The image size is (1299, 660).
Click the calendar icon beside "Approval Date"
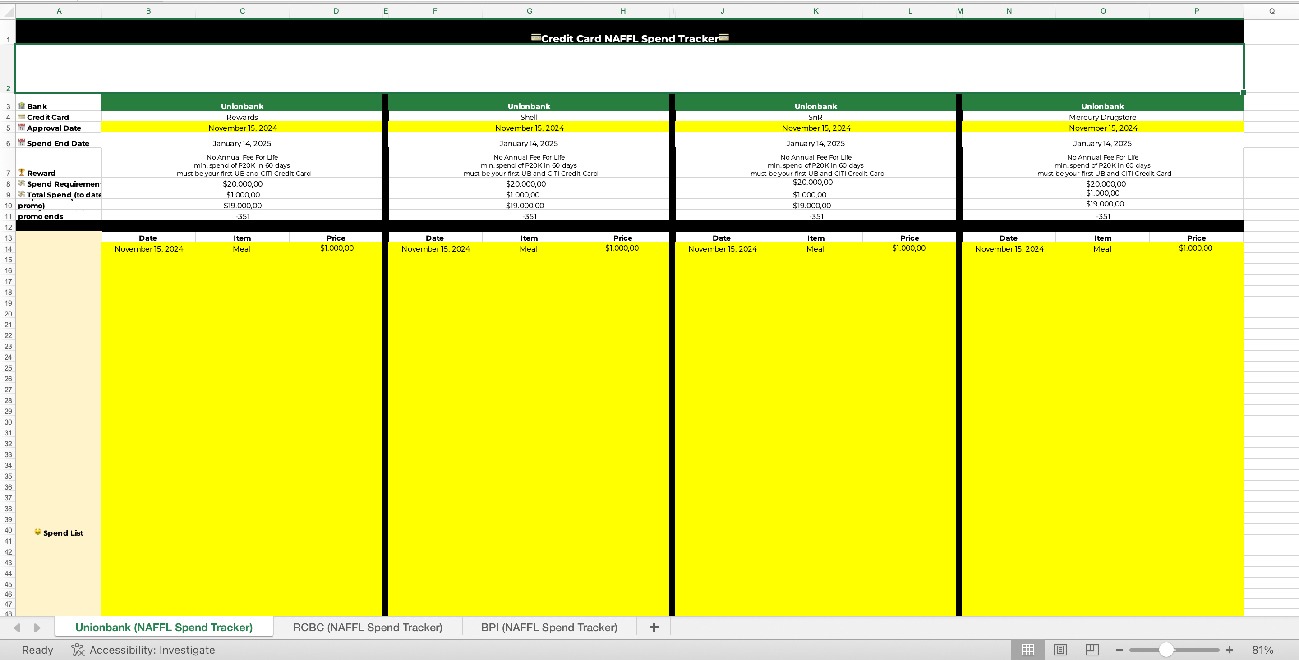coord(22,128)
